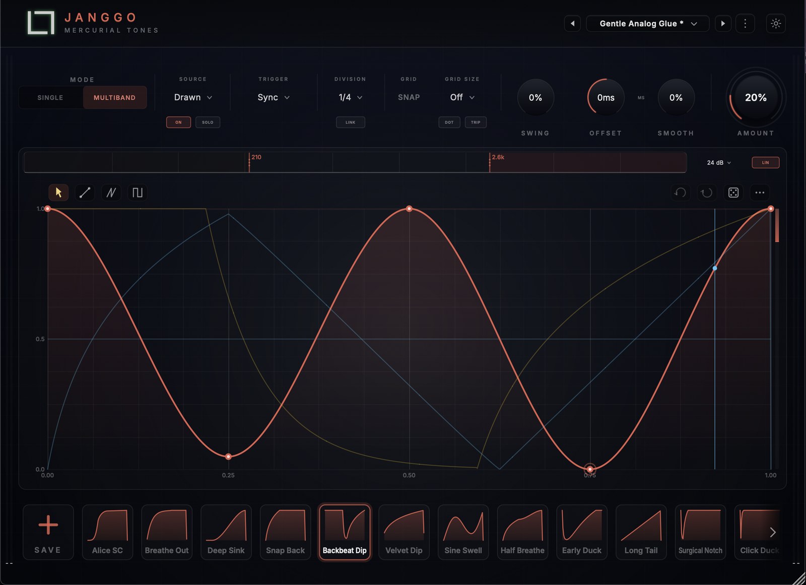Load the Half Breathe curve preset
Image resolution: width=806 pixels, height=585 pixels.
[522, 532]
